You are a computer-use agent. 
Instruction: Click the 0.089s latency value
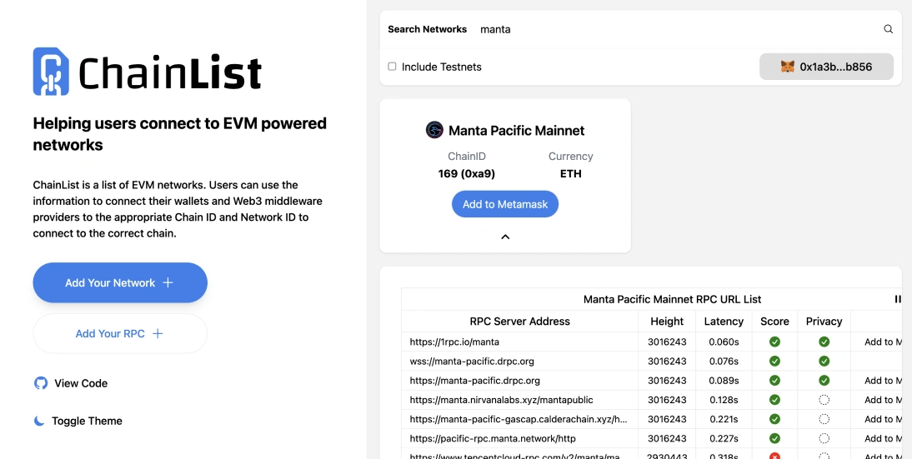pyautogui.click(x=724, y=381)
